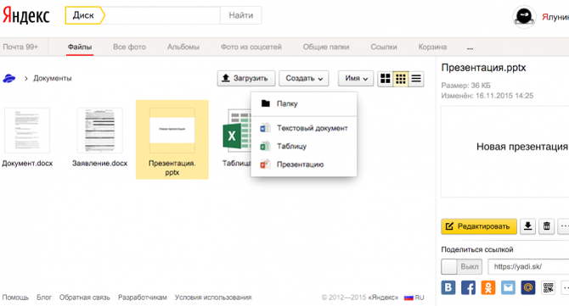
Task: Open the Yandex Disk root saucer icon
Action: click(x=9, y=78)
